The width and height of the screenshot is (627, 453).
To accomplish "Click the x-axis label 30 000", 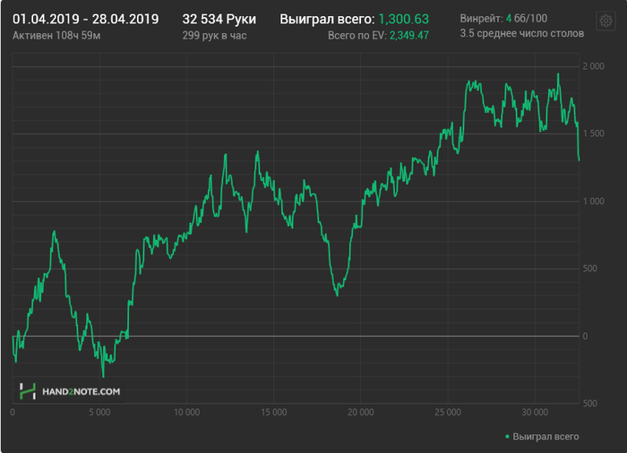I will click(x=535, y=412).
